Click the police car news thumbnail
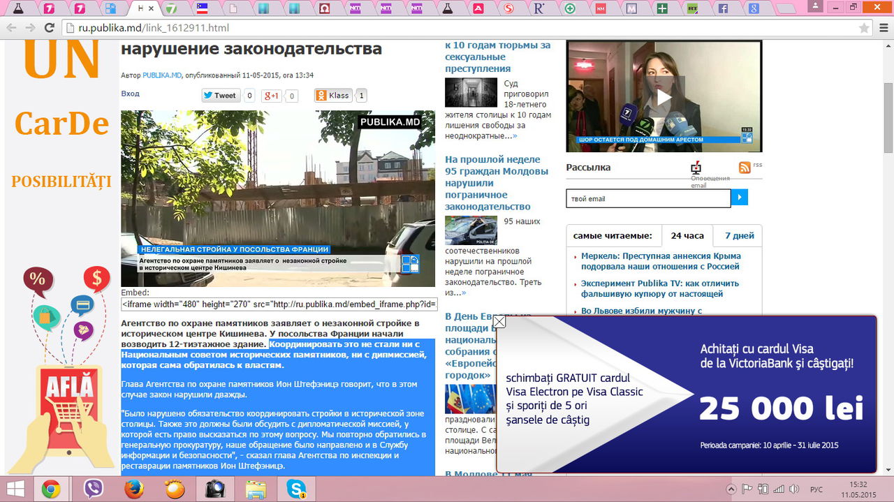The height and width of the screenshot is (502, 894). point(471,230)
